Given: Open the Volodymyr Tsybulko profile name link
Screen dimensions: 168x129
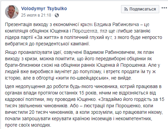Looking at the screenshot, I should [x=44, y=8].
